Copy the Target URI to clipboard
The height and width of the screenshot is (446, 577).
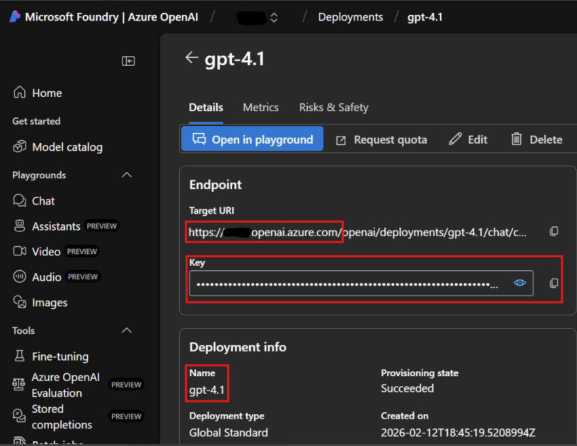(x=554, y=232)
